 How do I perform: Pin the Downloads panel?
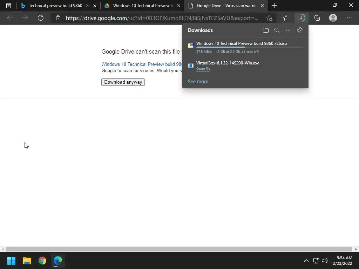coord(299,30)
